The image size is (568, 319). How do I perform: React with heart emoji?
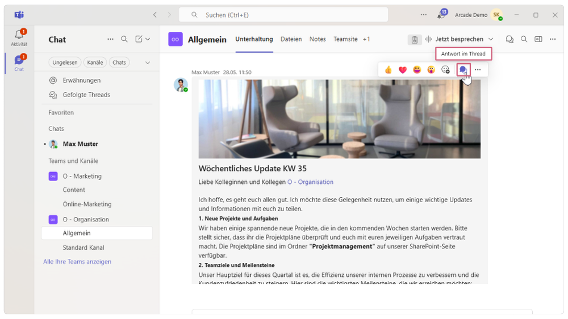point(403,69)
